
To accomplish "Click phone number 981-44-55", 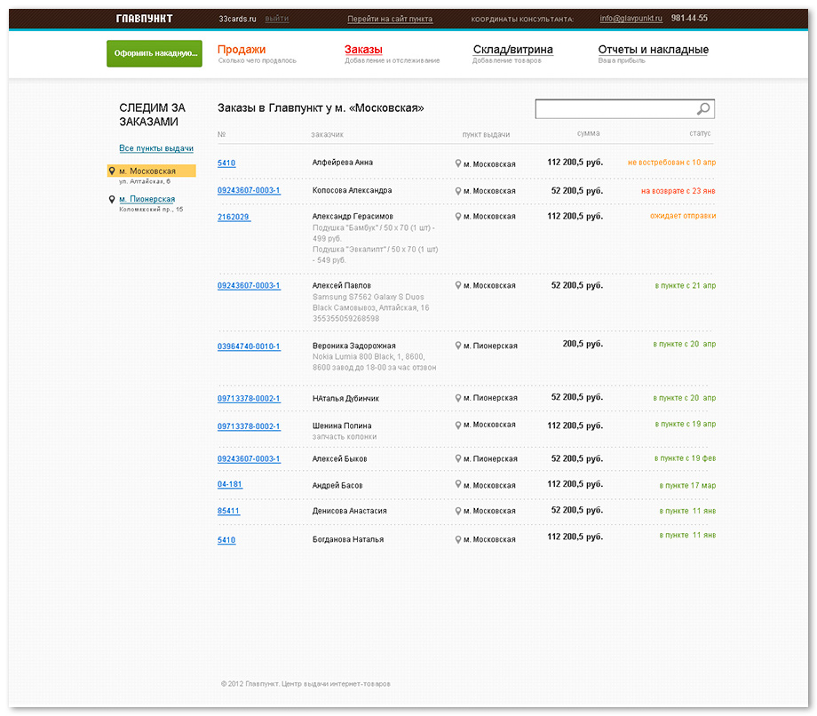I will 689,19.
